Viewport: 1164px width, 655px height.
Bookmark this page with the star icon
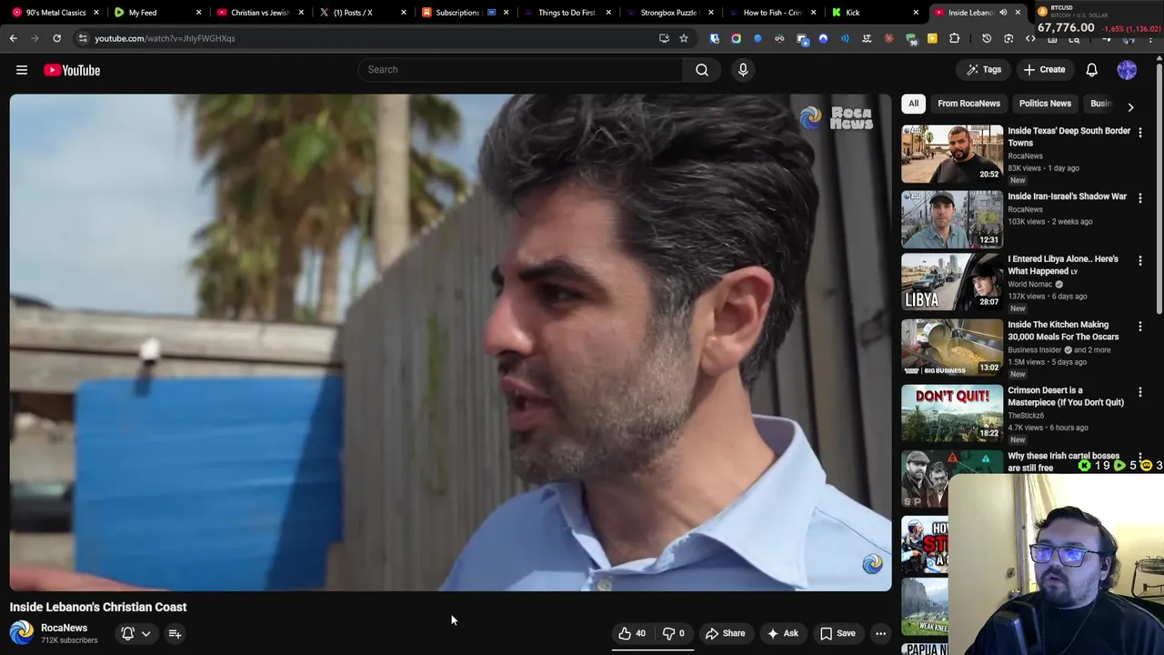point(684,38)
